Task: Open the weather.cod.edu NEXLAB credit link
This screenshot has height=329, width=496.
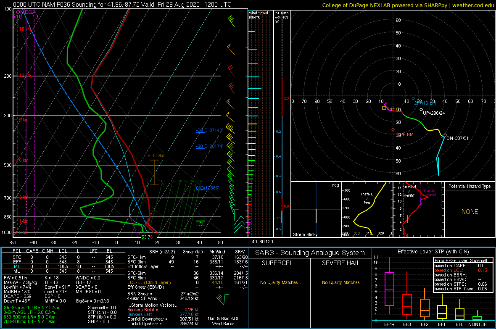Action: tap(408, 5)
